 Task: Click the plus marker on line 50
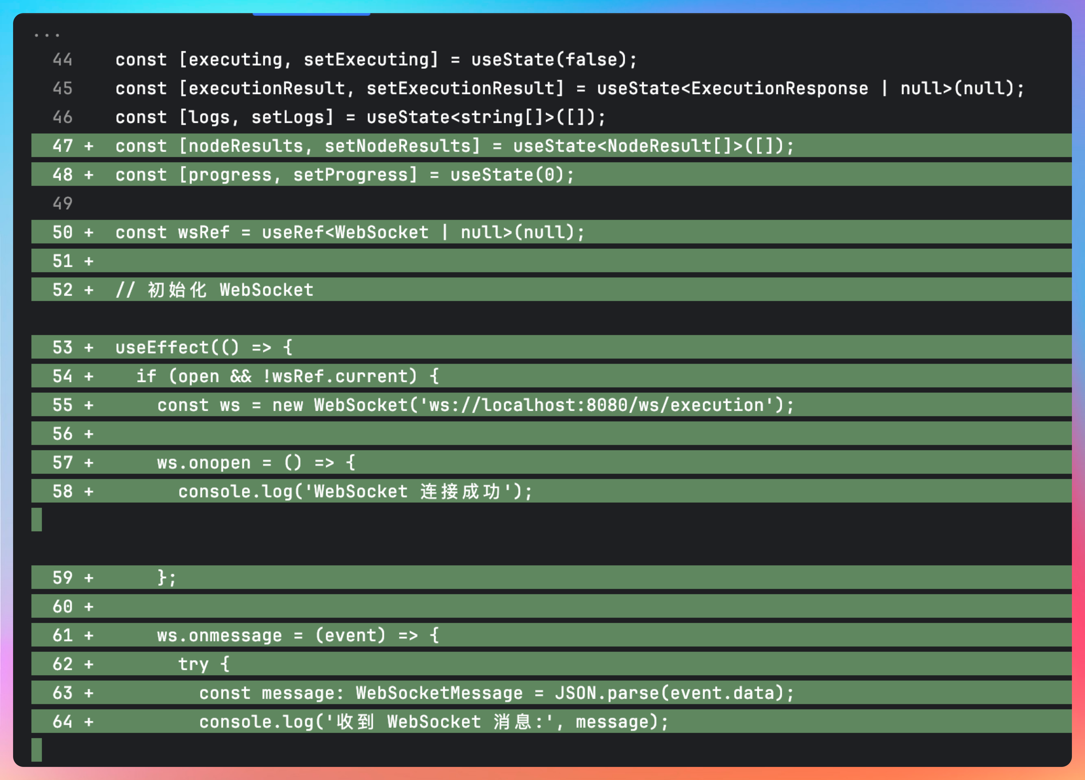(x=88, y=232)
